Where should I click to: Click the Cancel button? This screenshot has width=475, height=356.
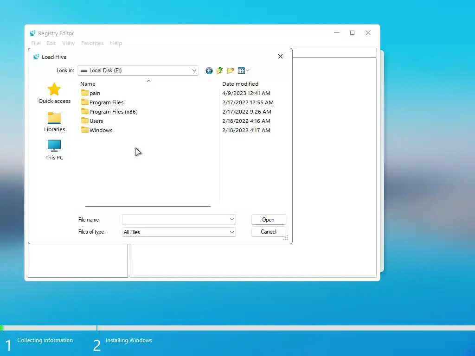coord(269,232)
